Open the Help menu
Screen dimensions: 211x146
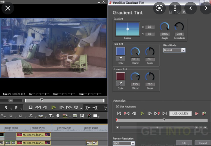coord(2,1)
